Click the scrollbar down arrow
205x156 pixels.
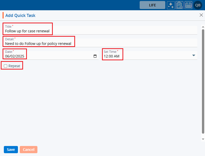click(x=203, y=139)
